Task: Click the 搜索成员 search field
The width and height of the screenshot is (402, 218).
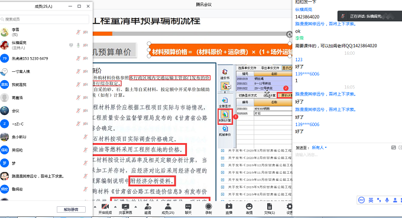Action: 45,19
